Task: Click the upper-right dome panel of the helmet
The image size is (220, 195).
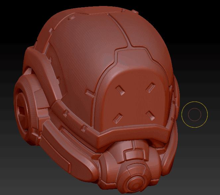Action: click(x=146, y=33)
